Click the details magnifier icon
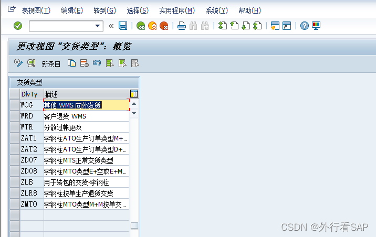376x237 pixels. 31,63
